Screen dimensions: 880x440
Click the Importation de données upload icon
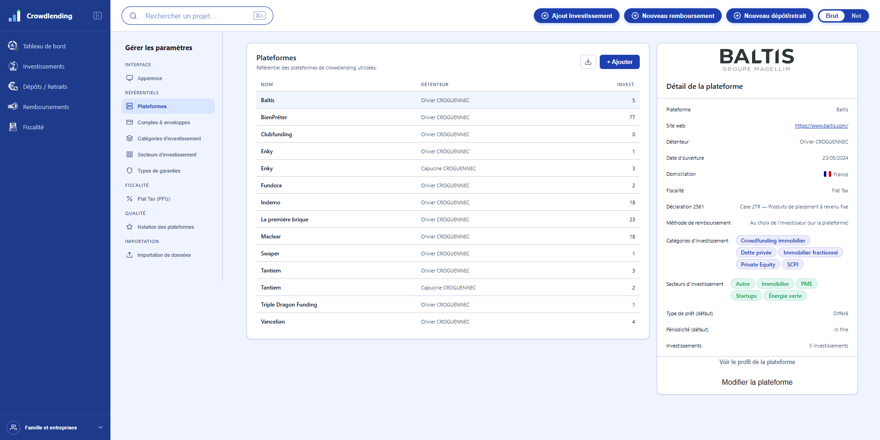(x=130, y=255)
